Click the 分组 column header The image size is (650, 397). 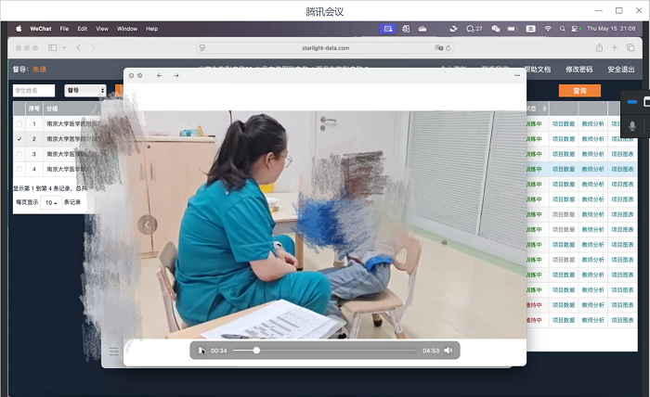click(52, 109)
